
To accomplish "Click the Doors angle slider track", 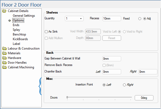I will tap(99, 98).
